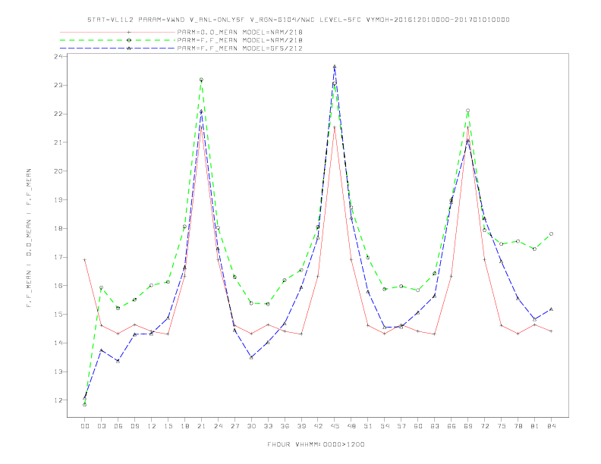Viewport: 601px width, 464px height.
Task: Click the blue dashed line sample in legend
Action: click(x=118, y=49)
